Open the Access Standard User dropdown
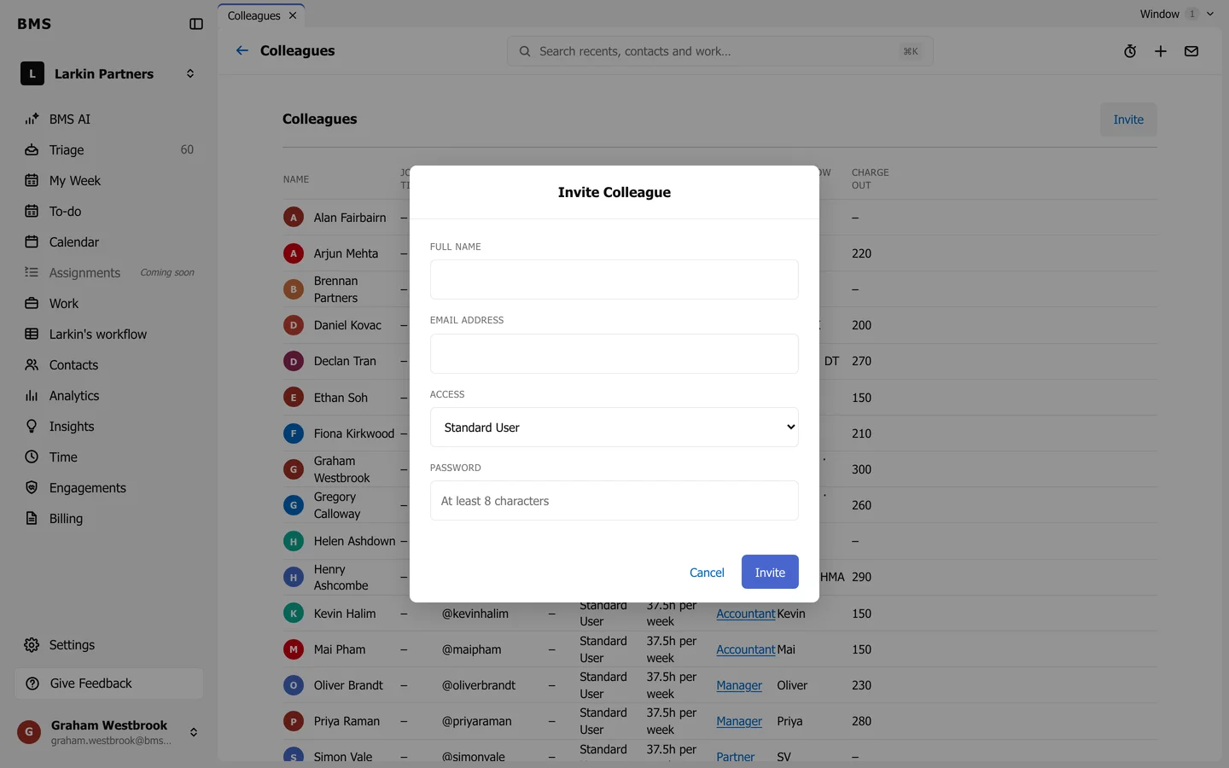Viewport: 1229px width, 768px height. (614, 428)
